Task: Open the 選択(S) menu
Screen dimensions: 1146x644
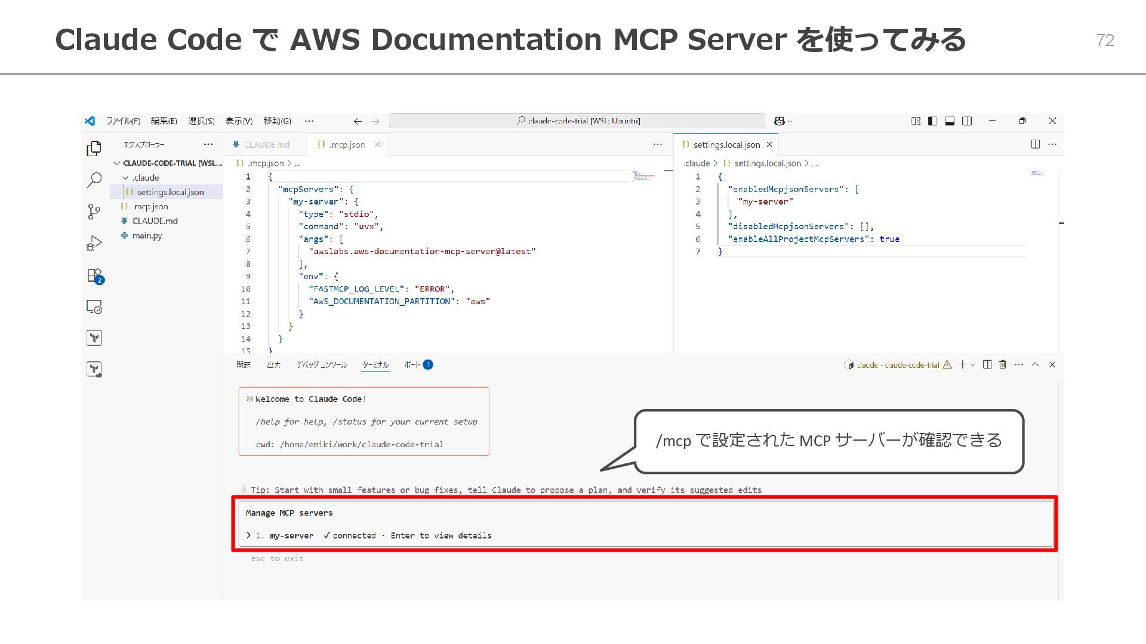Action: point(201,121)
